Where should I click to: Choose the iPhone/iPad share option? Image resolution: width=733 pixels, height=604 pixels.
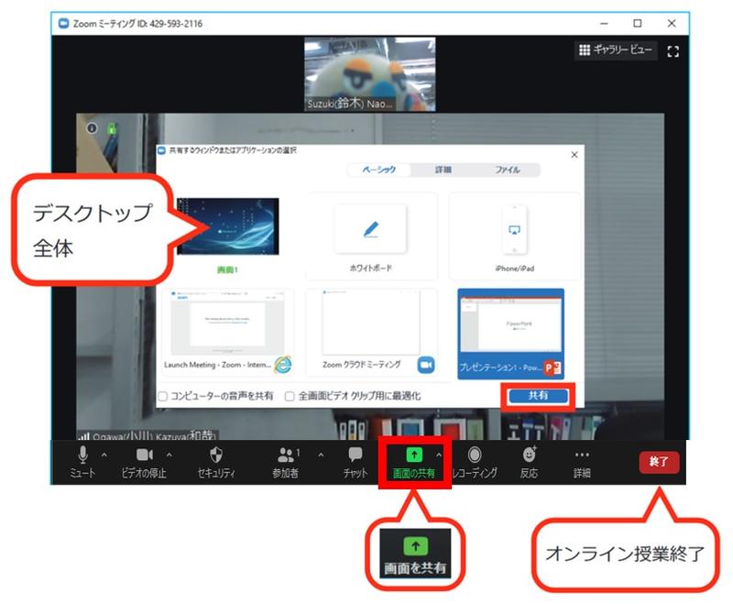[515, 236]
